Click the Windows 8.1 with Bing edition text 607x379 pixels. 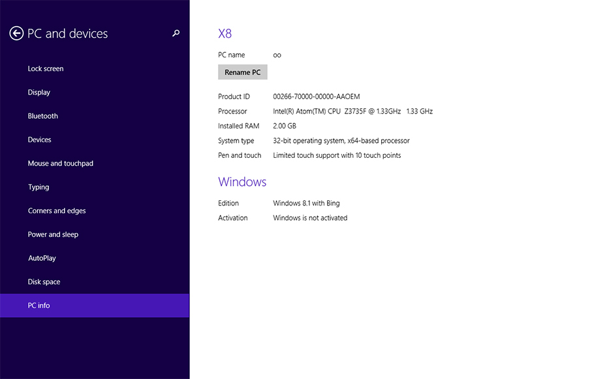(x=306, y=204)
